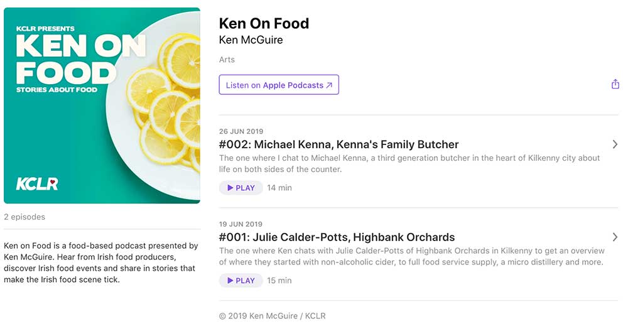Click the 2 episodes count label
The height and width of the screenshot is (329, 628).
tap(24, 217)
